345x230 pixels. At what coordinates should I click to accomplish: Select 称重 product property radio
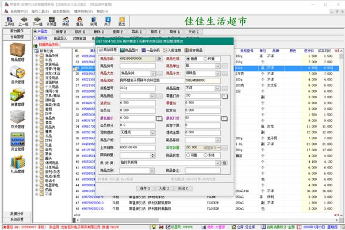205,59
